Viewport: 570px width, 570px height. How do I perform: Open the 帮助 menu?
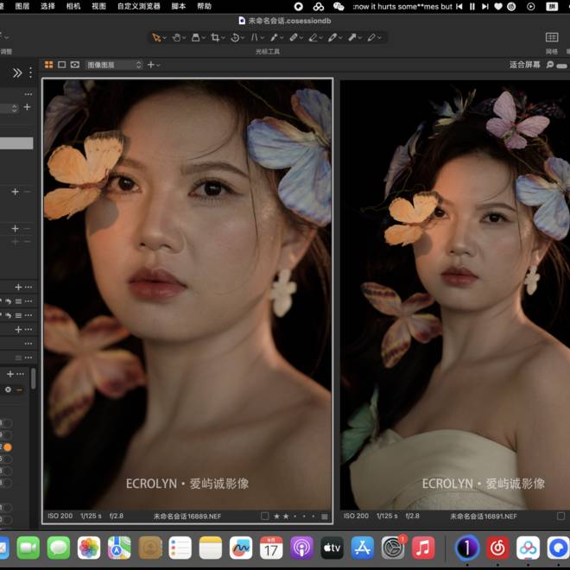[204, 6]
